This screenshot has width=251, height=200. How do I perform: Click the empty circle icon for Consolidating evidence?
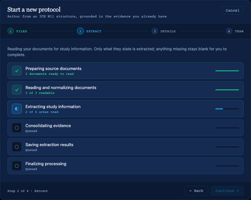17,128
